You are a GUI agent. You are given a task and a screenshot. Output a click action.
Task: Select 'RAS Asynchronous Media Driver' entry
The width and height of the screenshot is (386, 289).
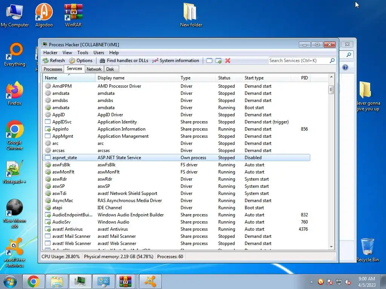(130, 201)
